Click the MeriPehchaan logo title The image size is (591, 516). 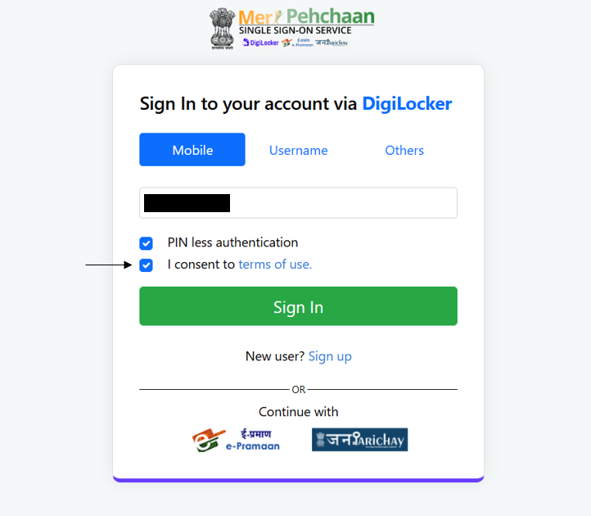tap(306, 16)
